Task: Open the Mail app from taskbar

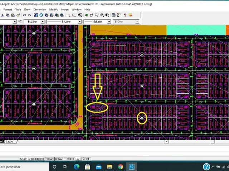Action: point(99,167)
